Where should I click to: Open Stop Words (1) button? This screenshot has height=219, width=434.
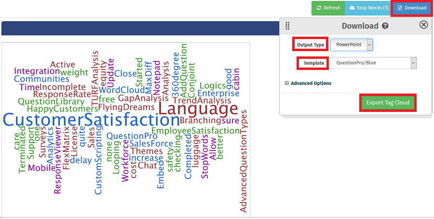[369, 8]
